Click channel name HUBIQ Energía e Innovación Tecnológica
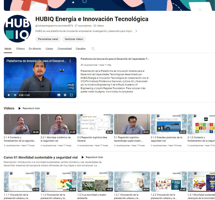Image resolution: width=215 pixels, height=200 pixels. pos(92,19)
